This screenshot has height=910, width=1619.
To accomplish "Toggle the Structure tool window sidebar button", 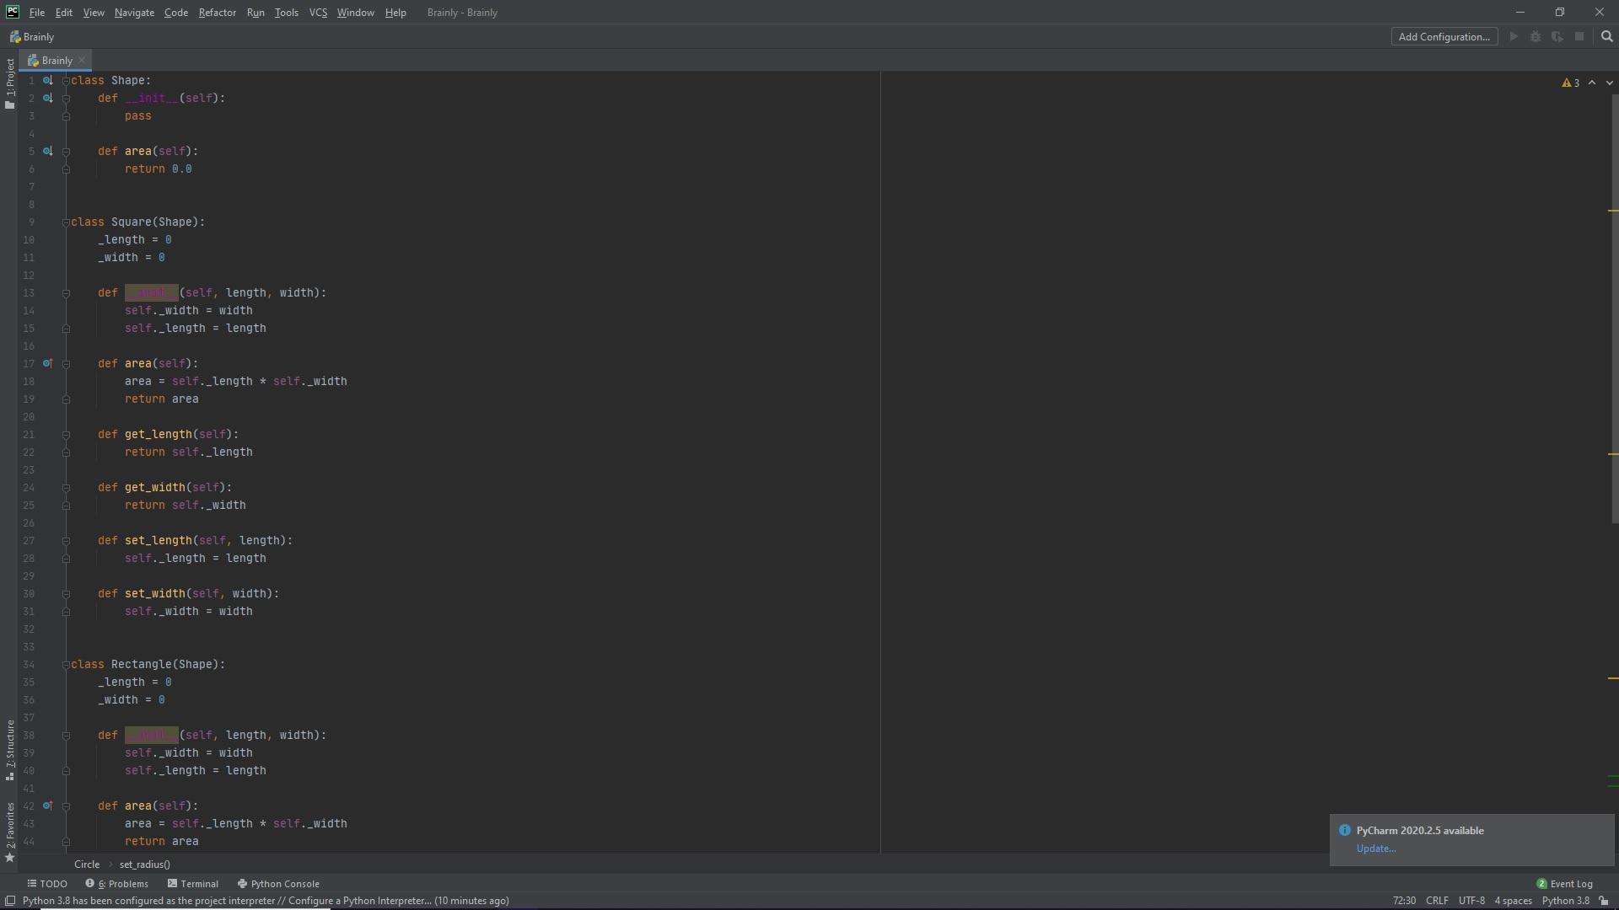I will [x=9, y=749].
